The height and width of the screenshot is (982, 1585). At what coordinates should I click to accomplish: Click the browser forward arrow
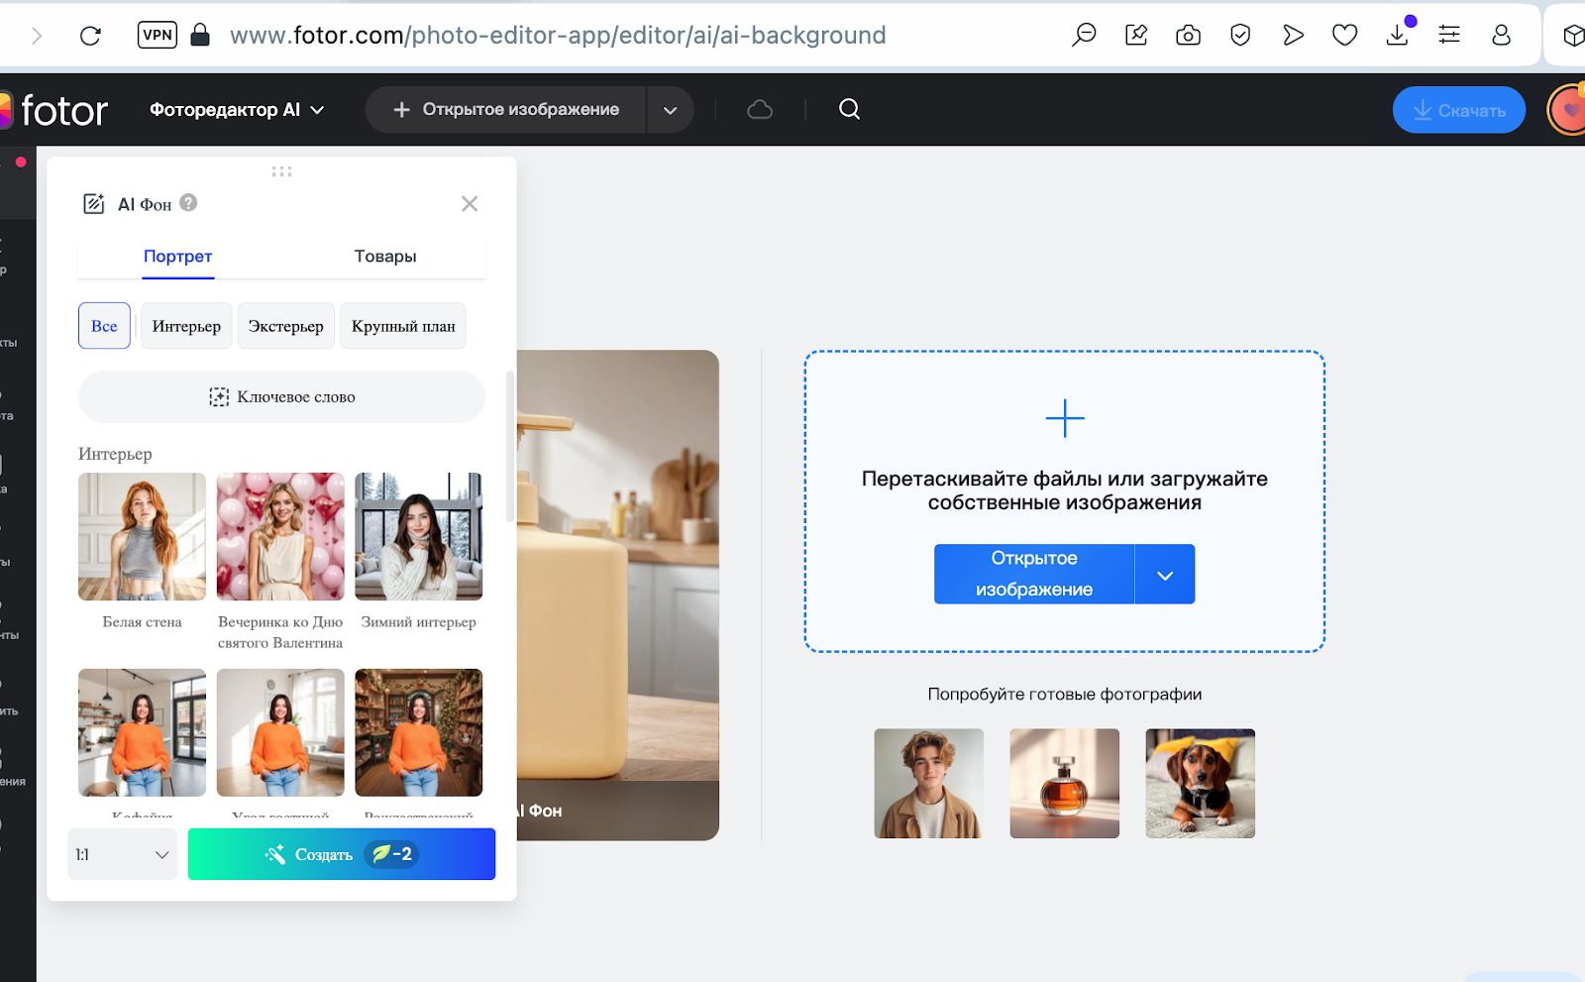(37, 36)
